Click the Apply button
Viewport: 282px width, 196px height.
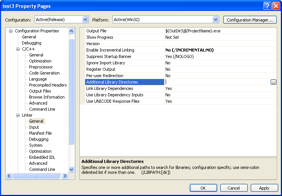click(264, 188)
